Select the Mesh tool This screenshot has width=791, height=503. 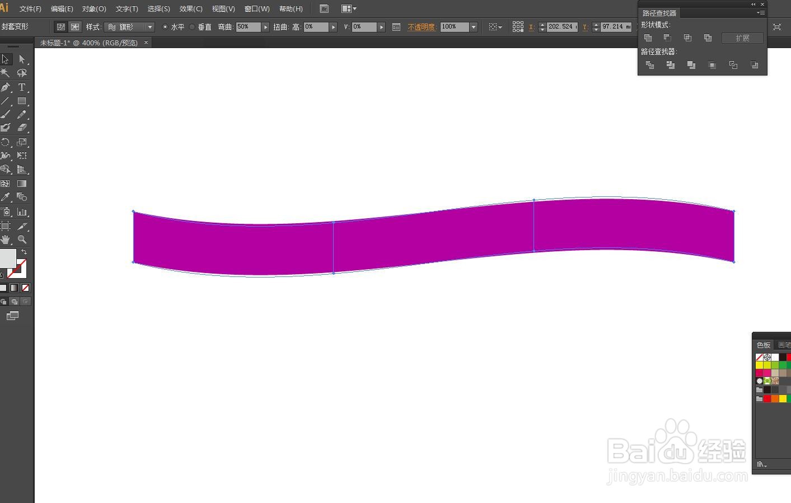pyautogui.click(x=6, y=184)
